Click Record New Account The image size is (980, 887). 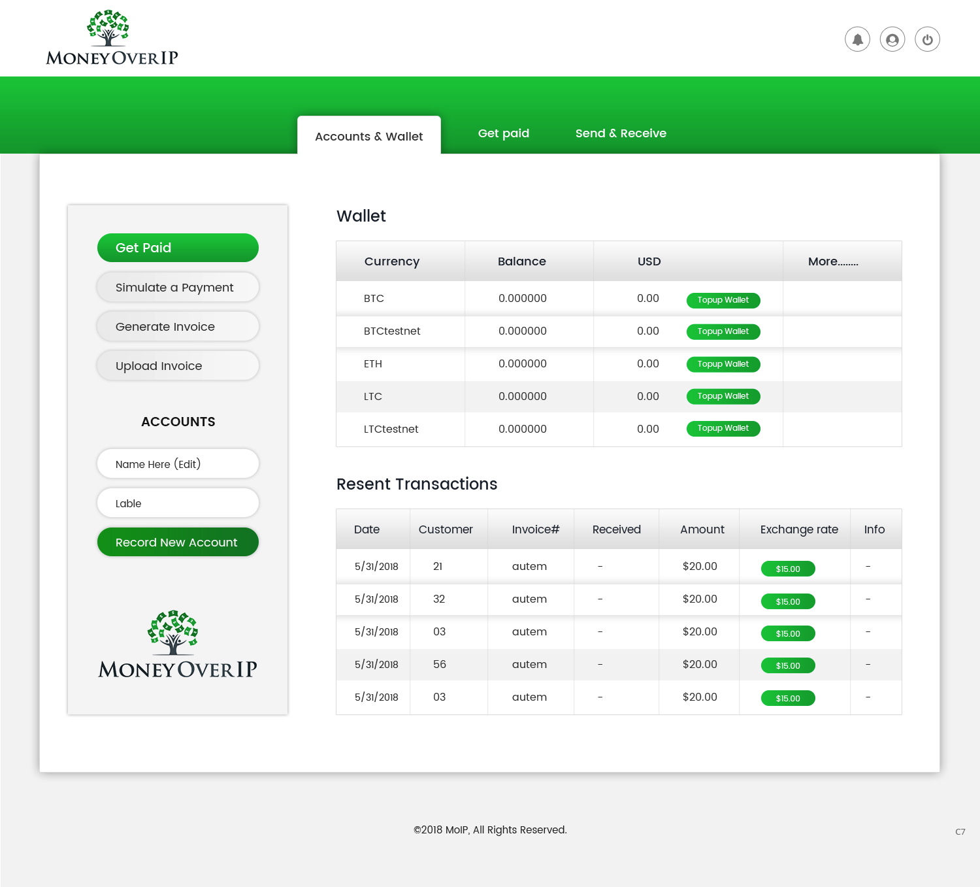click(x=177, y=542)
